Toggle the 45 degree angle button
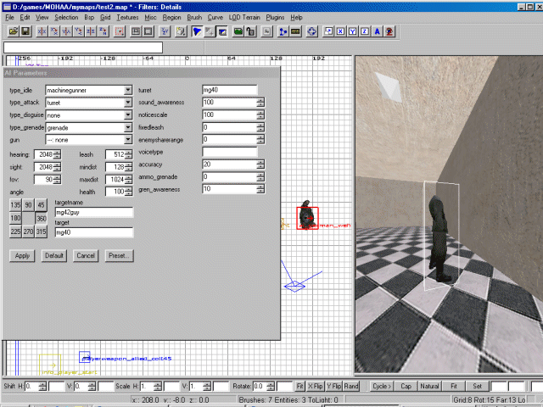 pos(42,205)
